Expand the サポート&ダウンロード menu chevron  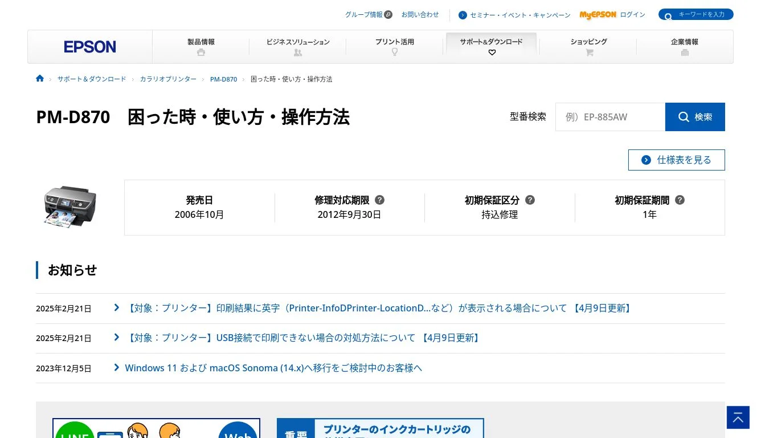click(492, 52)
